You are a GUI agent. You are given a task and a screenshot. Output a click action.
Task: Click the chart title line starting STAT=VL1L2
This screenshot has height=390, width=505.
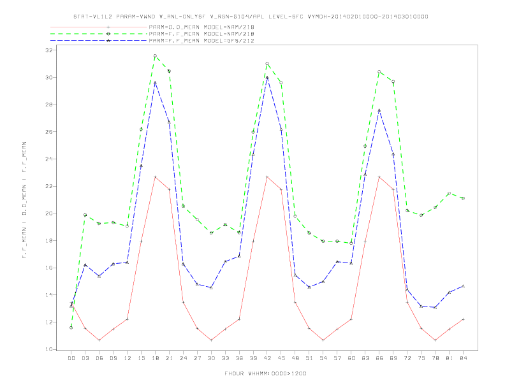coord(251,17)
